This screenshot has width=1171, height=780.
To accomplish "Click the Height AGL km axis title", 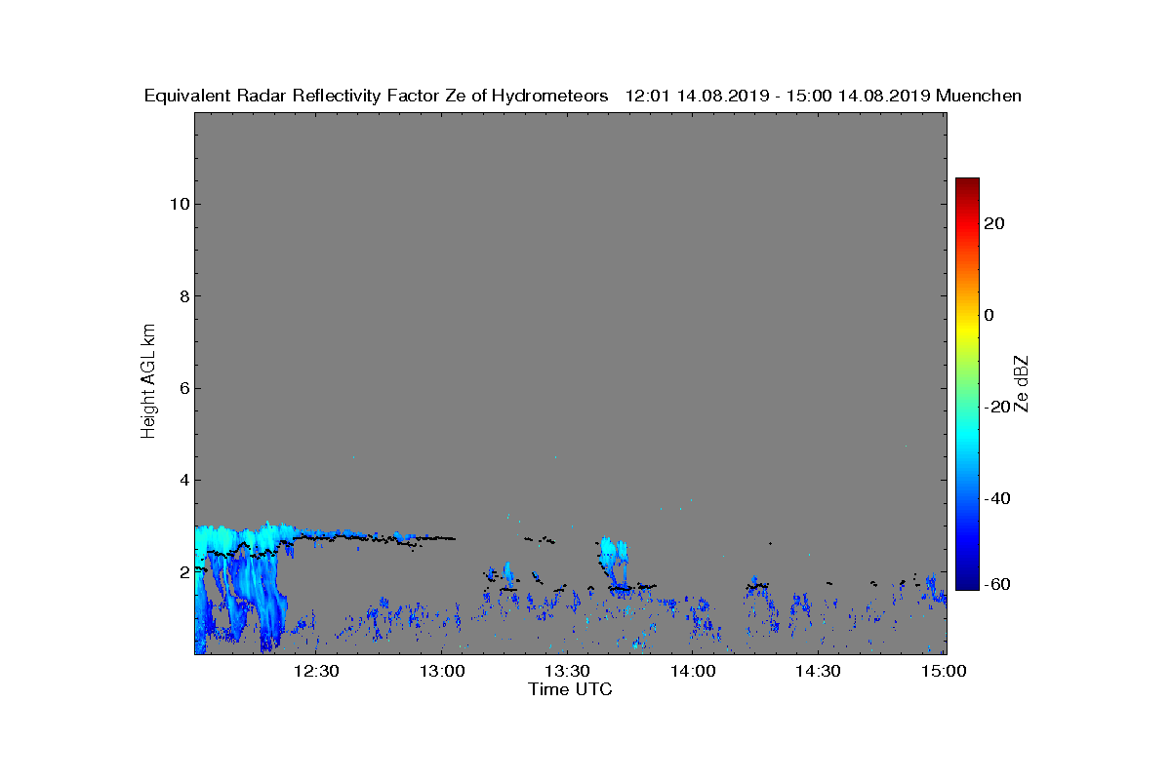I will (148, 381).
